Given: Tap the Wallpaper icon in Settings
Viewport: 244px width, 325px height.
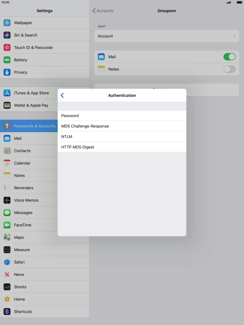Looking at the screenshot, I should coord(7,23).
